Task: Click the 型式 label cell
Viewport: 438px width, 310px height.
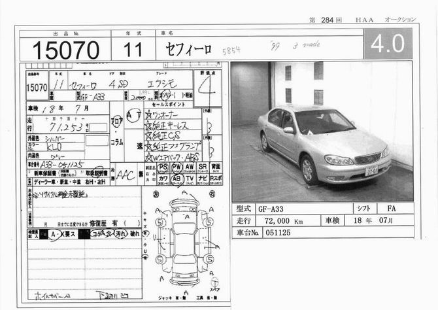Action: click(x=244, y=209)
